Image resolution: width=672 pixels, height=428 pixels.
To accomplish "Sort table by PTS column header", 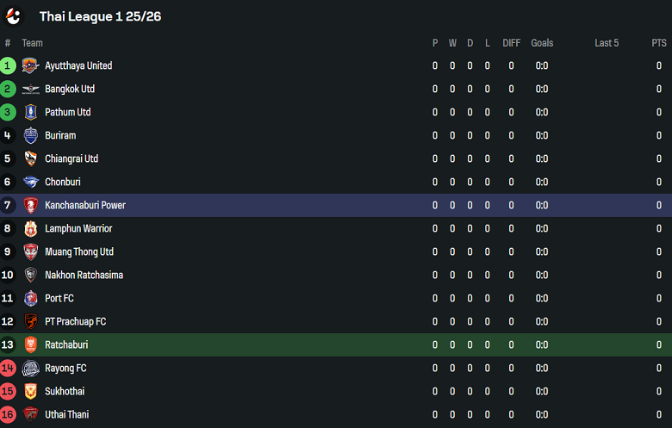I will 658,43.
